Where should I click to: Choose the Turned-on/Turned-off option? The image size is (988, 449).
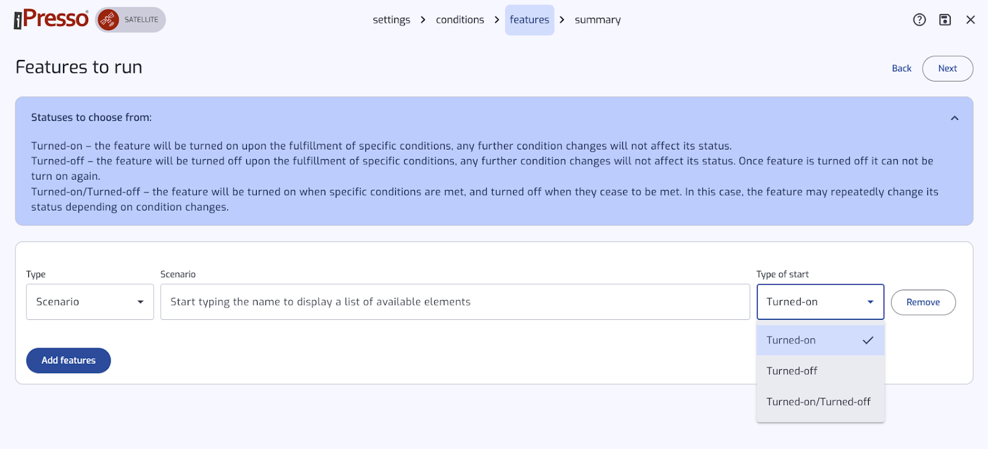pos(821,402)
